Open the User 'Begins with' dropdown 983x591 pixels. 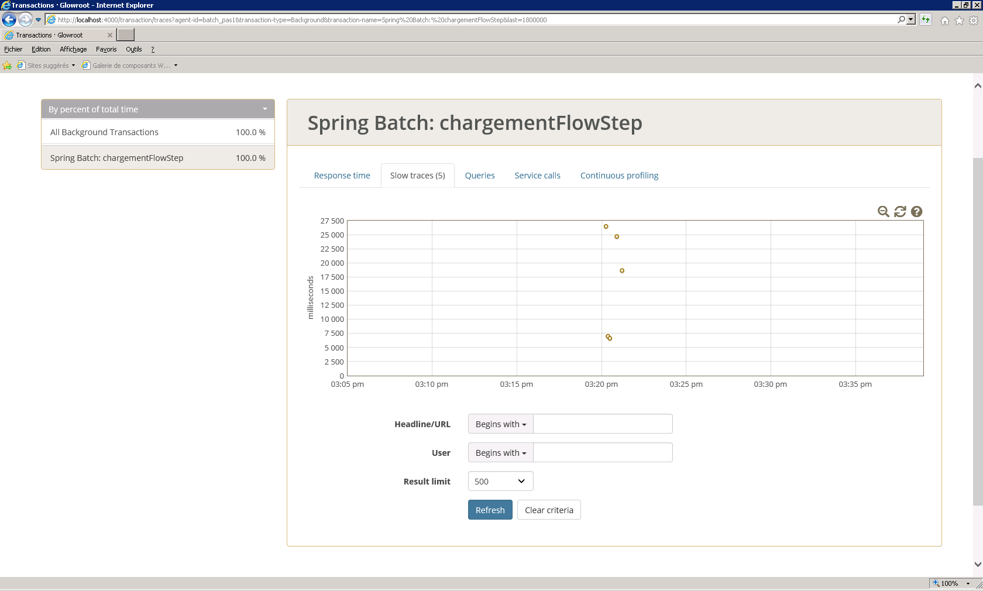point(500,452)
